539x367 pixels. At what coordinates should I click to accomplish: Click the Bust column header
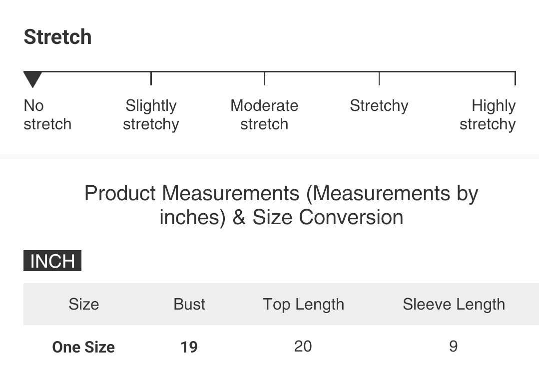[189, 304]
